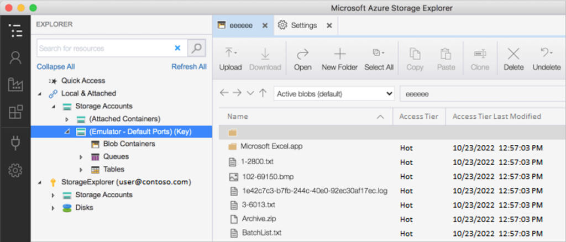Click the Upload toolbar button

(230, 59)
